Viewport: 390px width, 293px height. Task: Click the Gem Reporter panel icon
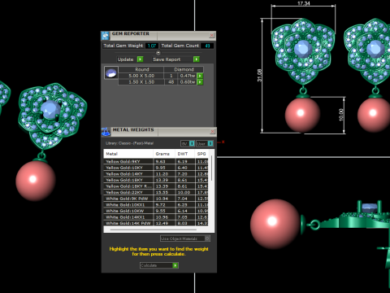click(105, 36)
